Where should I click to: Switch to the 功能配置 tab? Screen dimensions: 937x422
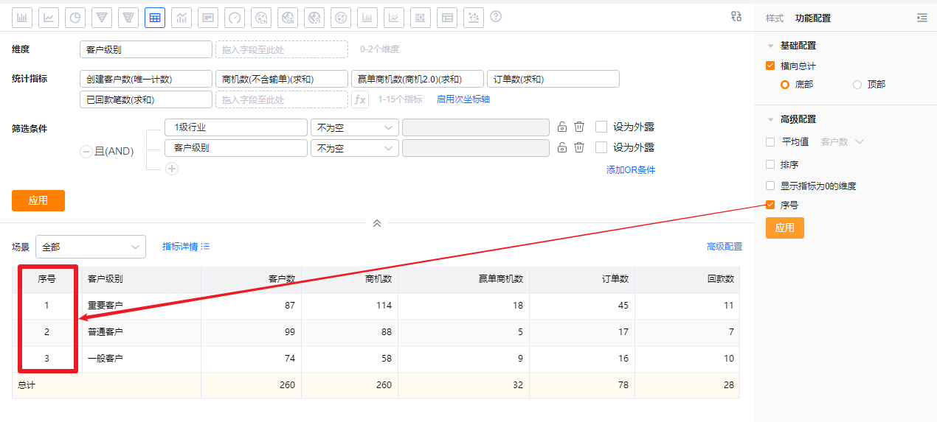[x=812, y=18]
